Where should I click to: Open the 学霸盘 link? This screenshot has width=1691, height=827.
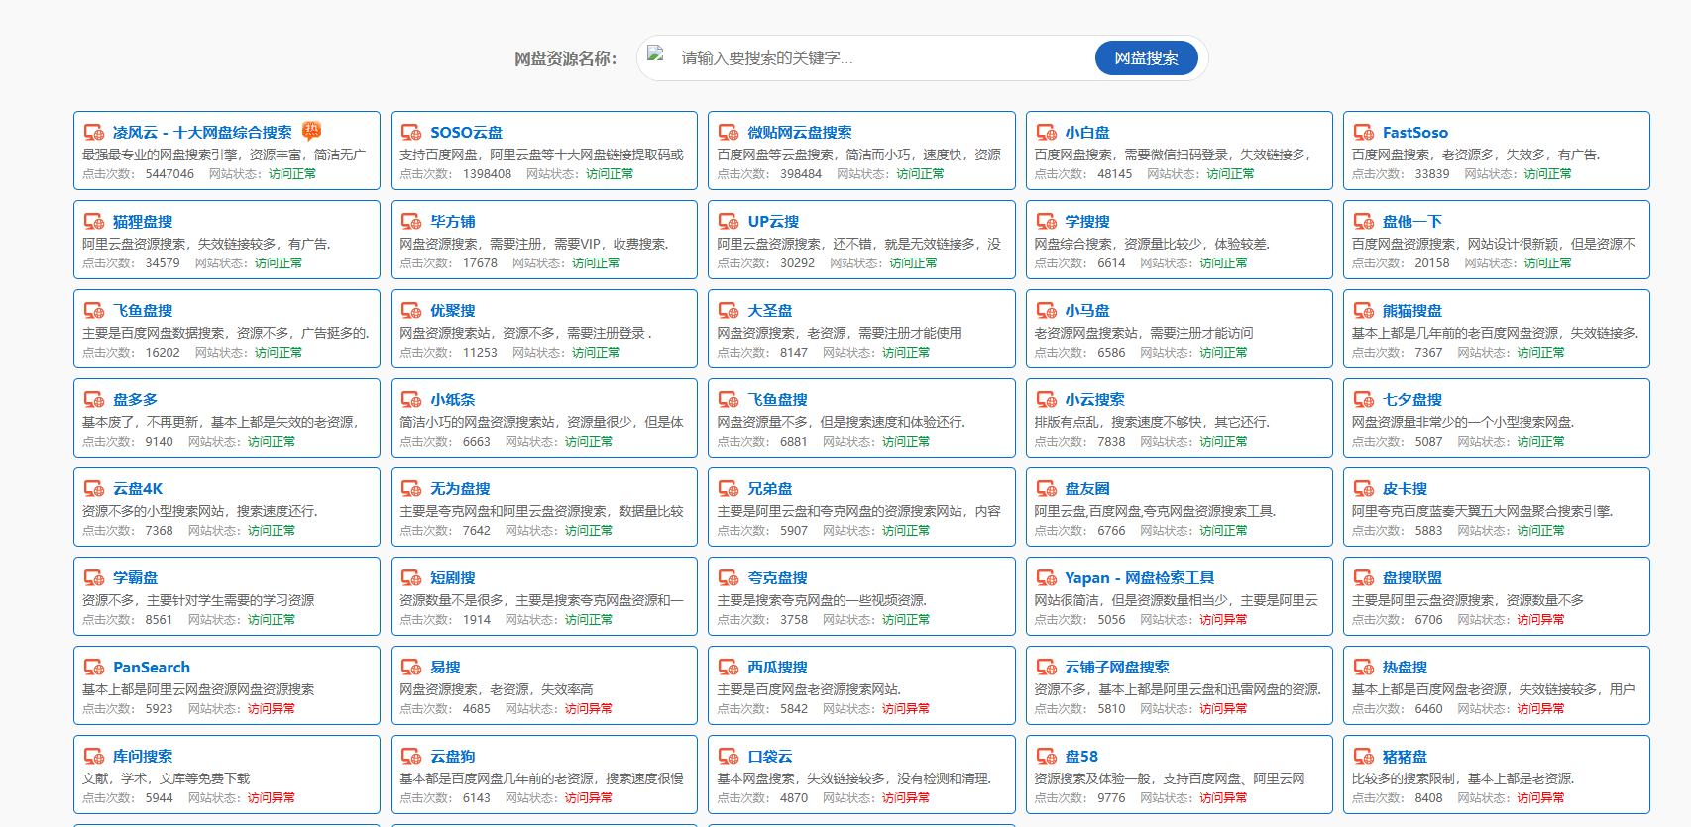point(135,577)
